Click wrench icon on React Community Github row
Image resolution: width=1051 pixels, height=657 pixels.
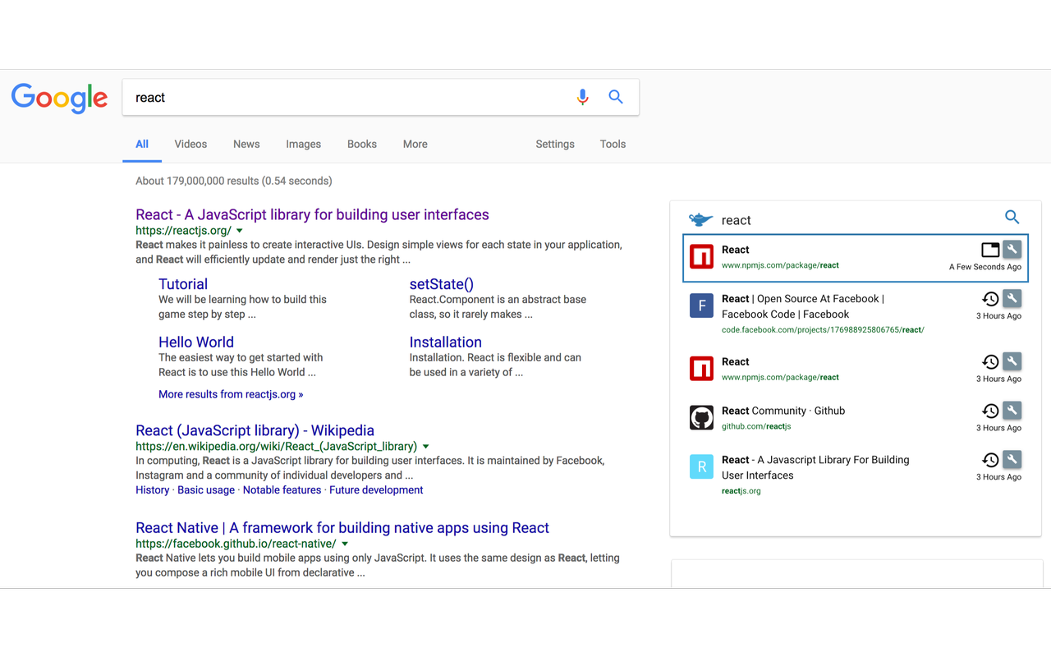click(1012, 411)
